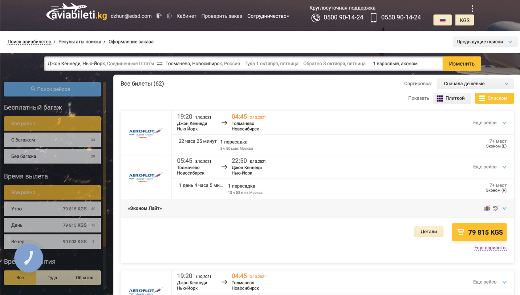Click the luggage icon in Эконом Лайт row
This screenshot has width=520, height=295.
pos(487,208)
